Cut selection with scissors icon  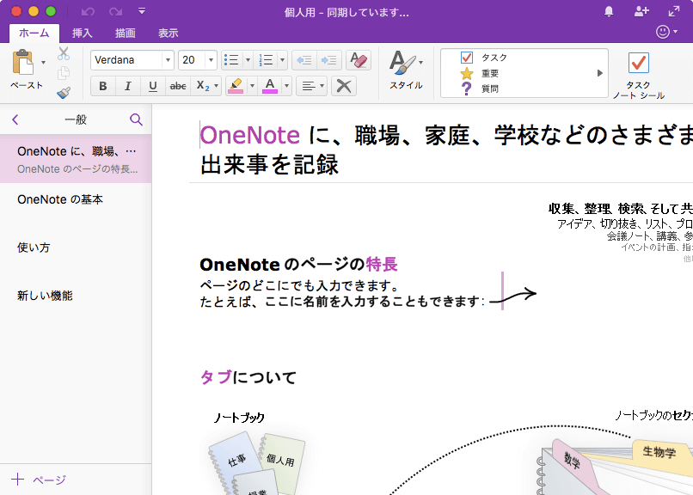(64, 54)
